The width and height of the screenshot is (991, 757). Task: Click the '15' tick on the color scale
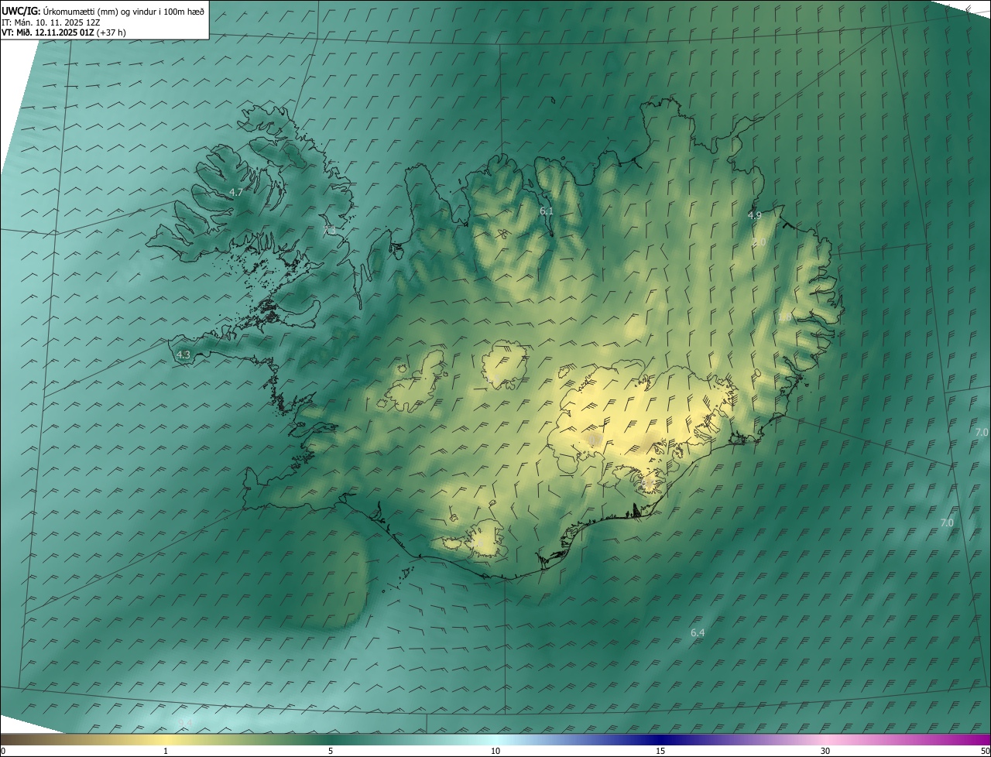tap(660, 751)
